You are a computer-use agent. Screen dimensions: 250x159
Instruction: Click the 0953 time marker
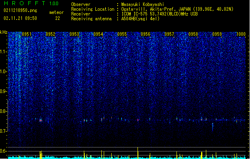[74, 34]
